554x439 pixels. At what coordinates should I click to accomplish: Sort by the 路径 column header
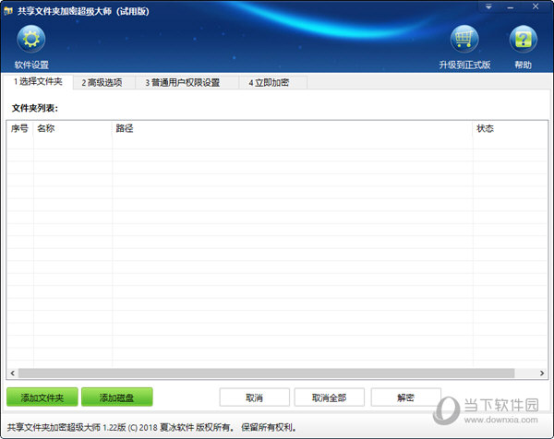point(293,128)
